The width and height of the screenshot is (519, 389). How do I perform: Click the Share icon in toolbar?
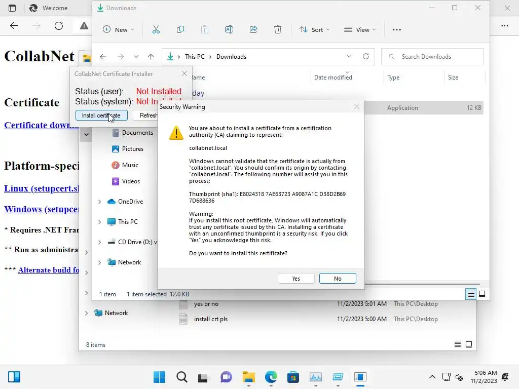253,30
